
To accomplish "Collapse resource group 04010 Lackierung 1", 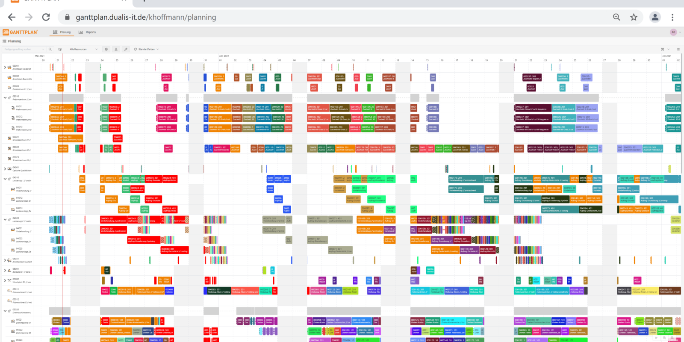I will pos(5,179).
